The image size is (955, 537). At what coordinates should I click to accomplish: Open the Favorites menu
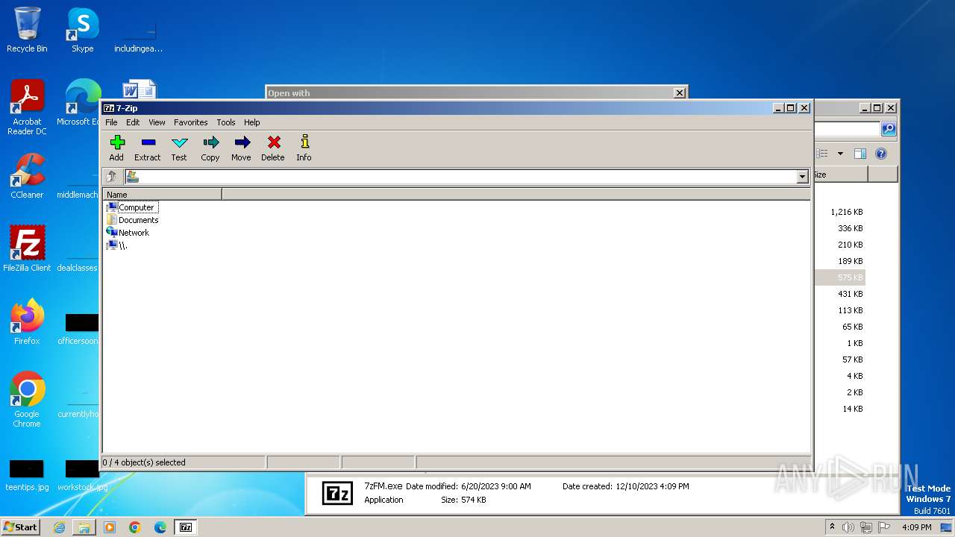click(x=191, y=122)
